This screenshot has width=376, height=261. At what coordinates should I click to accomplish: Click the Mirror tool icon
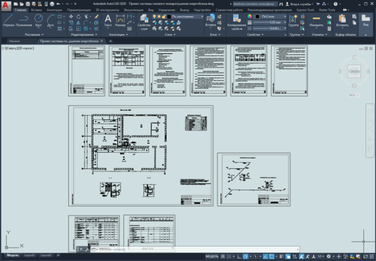78,23
